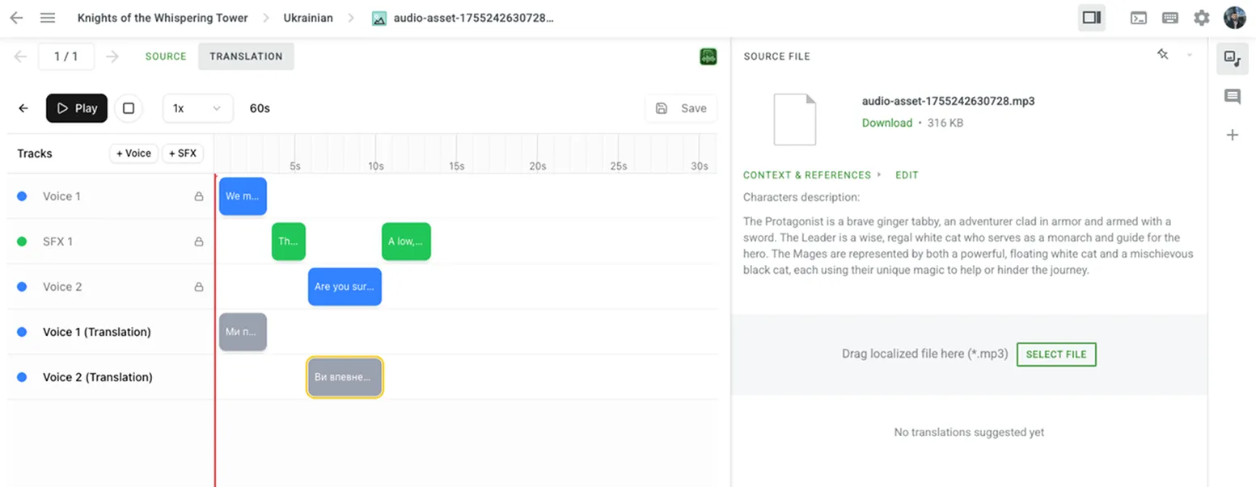Open the audio asset panel in right sidebar

(1233, 58)
